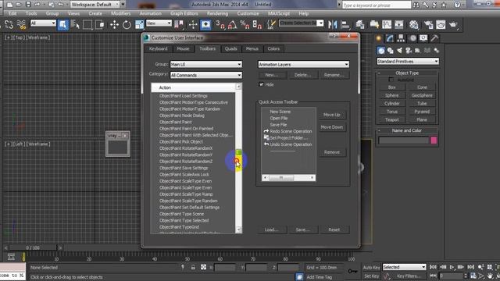Click the Save... button in dialog

tap(302, 229)
